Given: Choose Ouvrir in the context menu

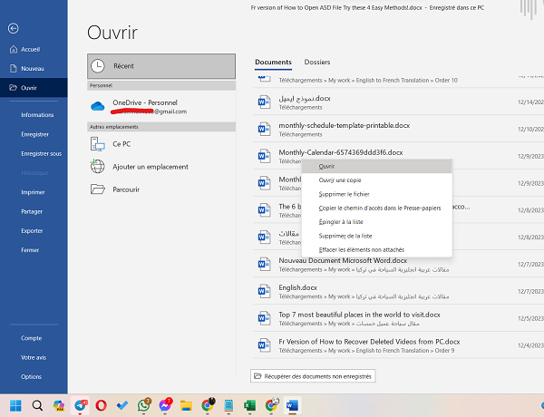Looking at the screenshot, I should 377,167.
